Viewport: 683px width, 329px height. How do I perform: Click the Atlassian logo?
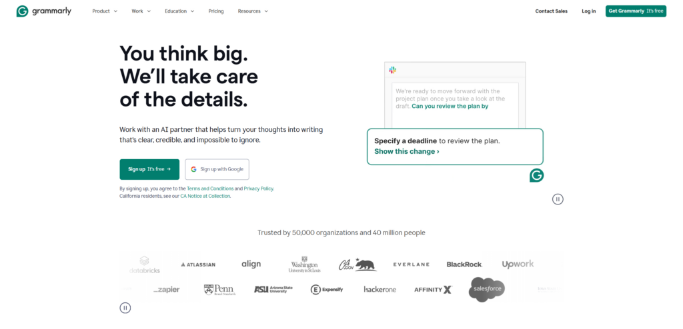pos(198,264)
